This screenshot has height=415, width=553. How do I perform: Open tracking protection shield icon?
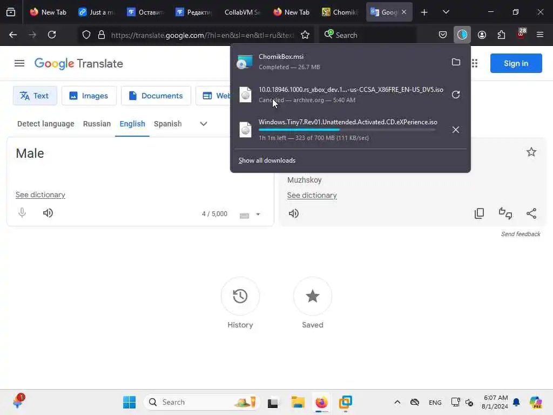[x=86, y=35]
